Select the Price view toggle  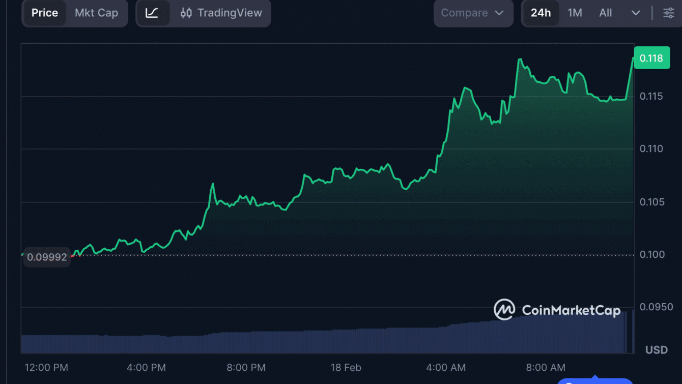[44, 13]
